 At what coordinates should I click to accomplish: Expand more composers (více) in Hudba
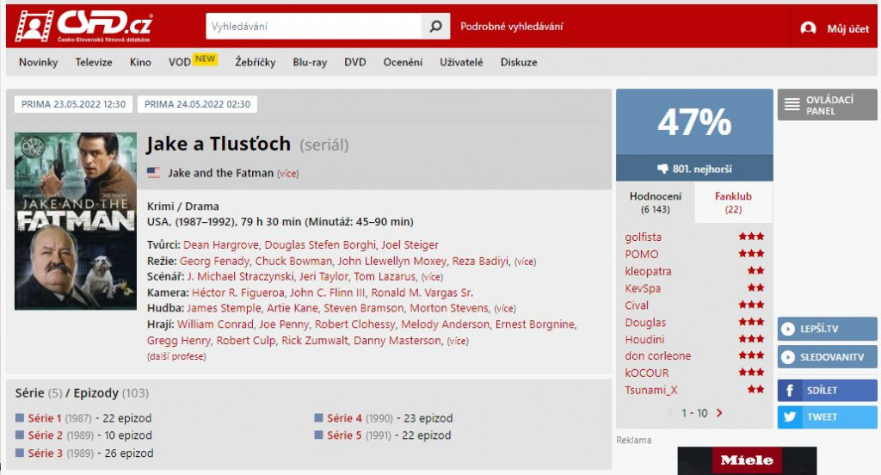pos(504,309)
